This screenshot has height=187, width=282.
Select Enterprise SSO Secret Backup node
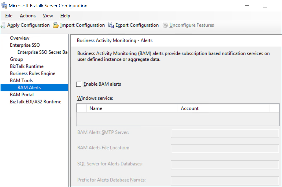[x=42, y=52]
